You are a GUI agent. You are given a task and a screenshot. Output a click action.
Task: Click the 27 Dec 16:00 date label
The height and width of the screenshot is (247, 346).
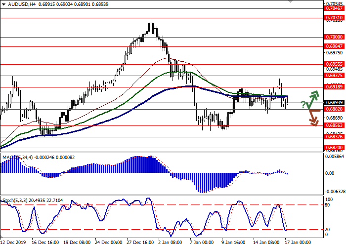(139, 243)
